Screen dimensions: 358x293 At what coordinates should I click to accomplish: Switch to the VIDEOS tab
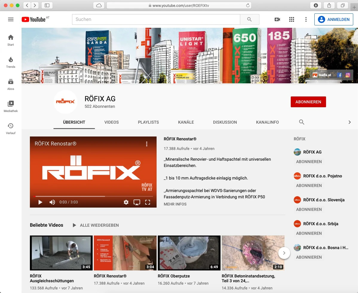112,122
